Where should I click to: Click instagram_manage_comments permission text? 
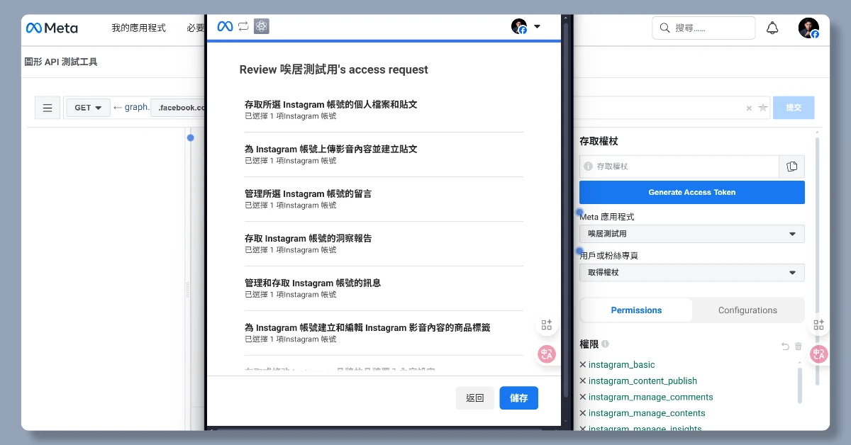651,398
